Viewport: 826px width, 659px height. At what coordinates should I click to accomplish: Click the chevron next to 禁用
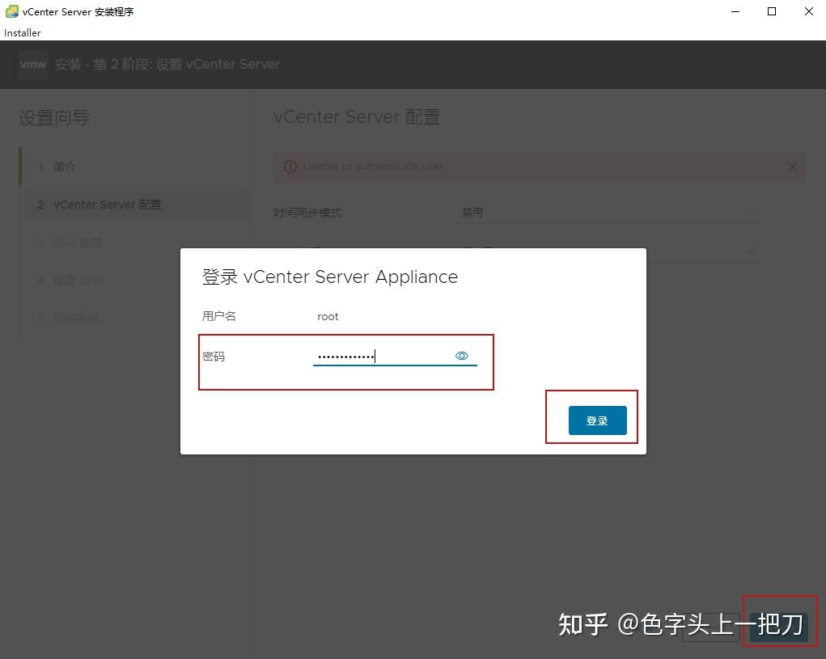pyautogui.click(x=750, y=212)
